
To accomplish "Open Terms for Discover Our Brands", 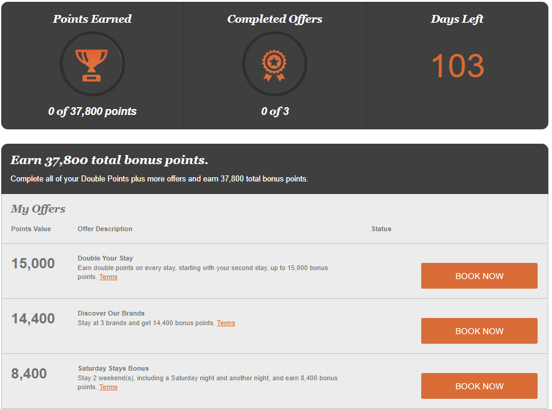I will tap(226, 323).
